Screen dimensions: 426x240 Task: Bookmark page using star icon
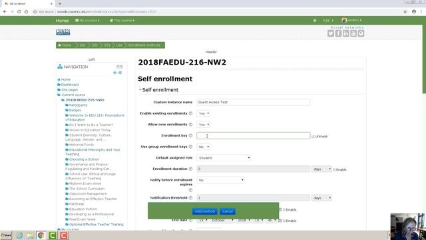(405, 12)
